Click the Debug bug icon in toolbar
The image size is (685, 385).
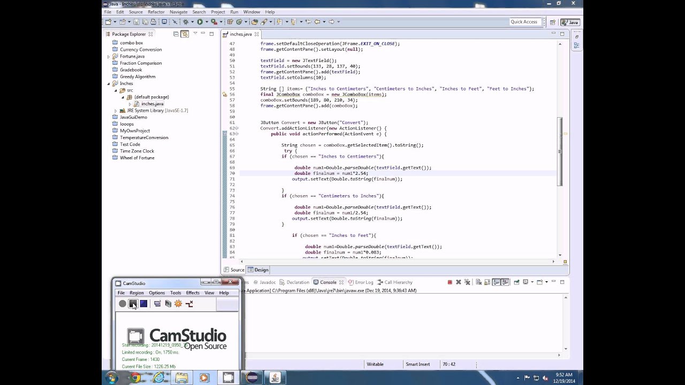point(186,22)
